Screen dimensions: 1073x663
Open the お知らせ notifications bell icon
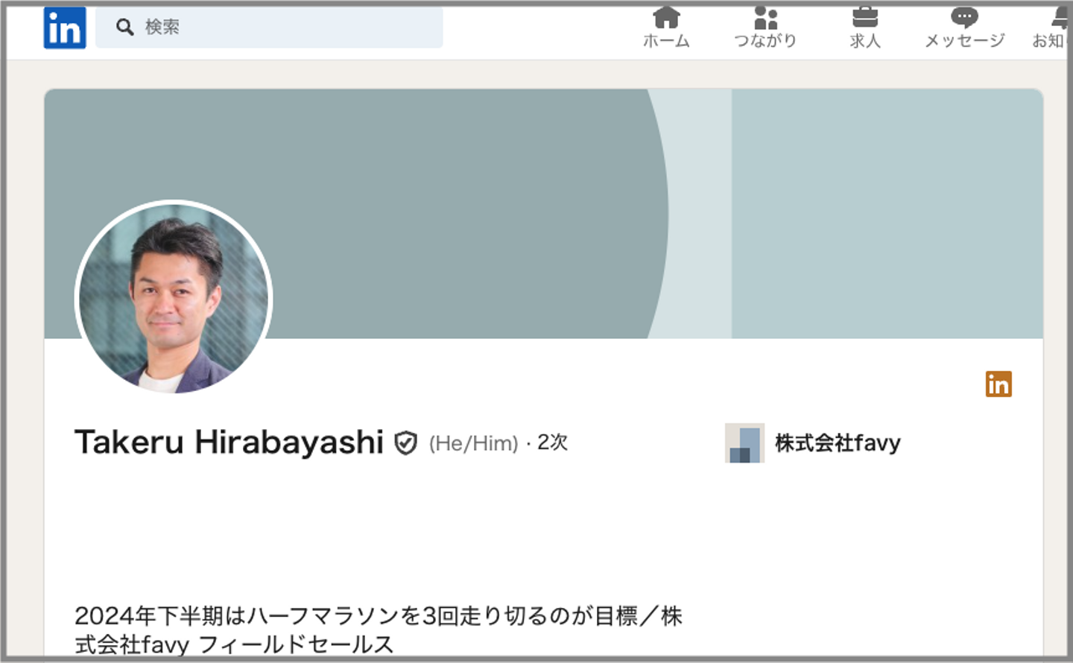pos(1061,16)
